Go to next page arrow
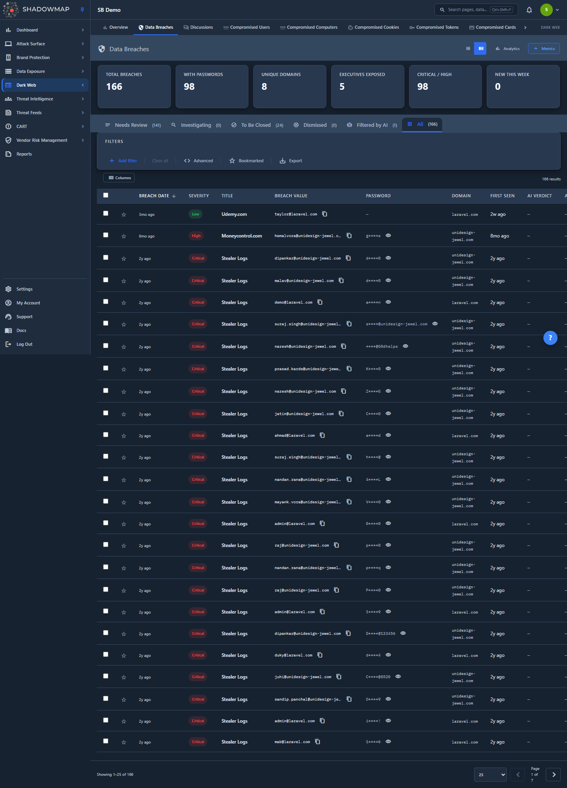 pos(553,775)
